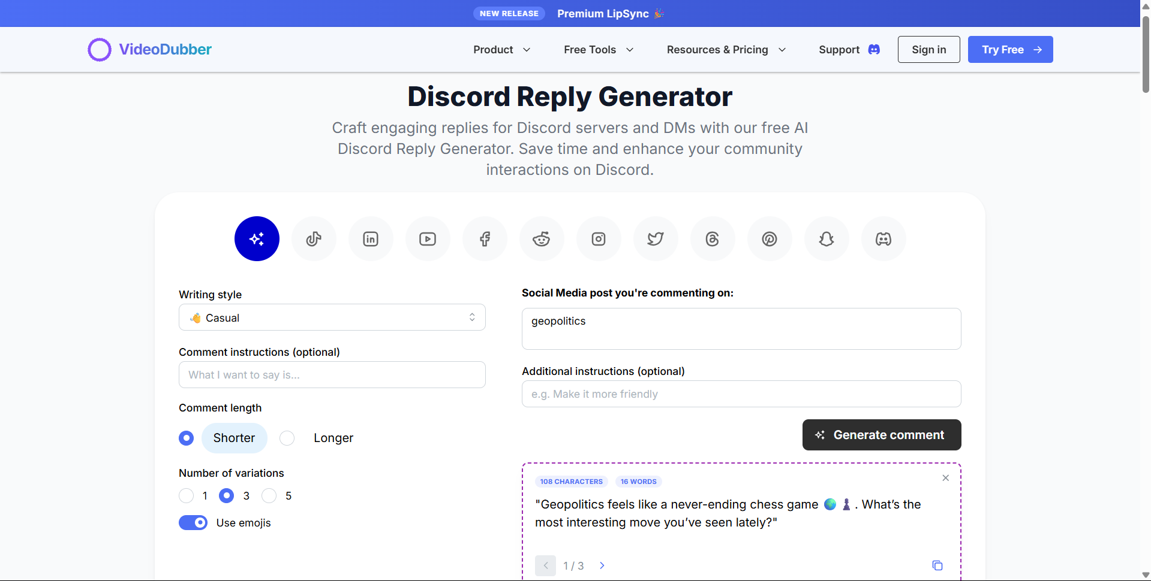Select the Threads platform icon
The width and height of the screenshot is (1151, 581).
(x=713, y=239)
